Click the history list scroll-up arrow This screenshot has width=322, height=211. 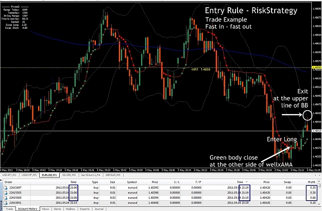pos(319,182)
